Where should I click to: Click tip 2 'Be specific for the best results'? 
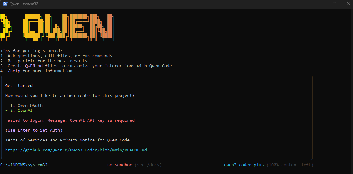(45, 61)
